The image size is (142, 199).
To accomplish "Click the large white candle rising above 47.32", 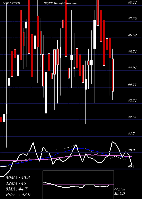I will tap(95, 34).
